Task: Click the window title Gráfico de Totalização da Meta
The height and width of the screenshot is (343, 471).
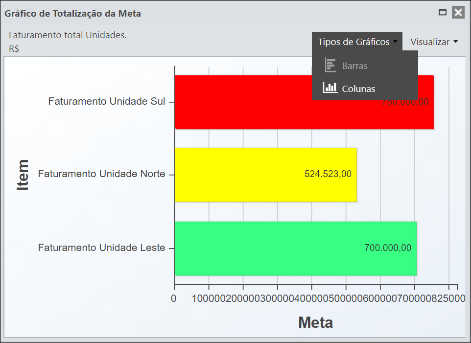Action: coord(72,14)
